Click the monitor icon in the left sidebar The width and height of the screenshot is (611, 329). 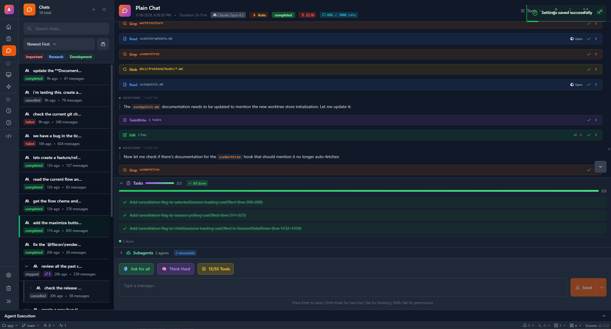point(9,75)
